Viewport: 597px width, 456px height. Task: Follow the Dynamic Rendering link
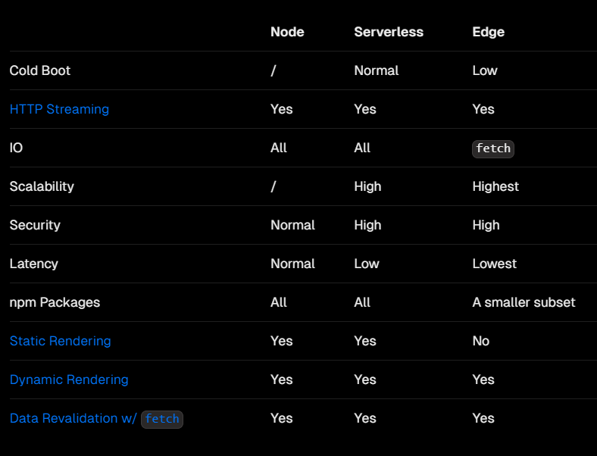[69, 379]
